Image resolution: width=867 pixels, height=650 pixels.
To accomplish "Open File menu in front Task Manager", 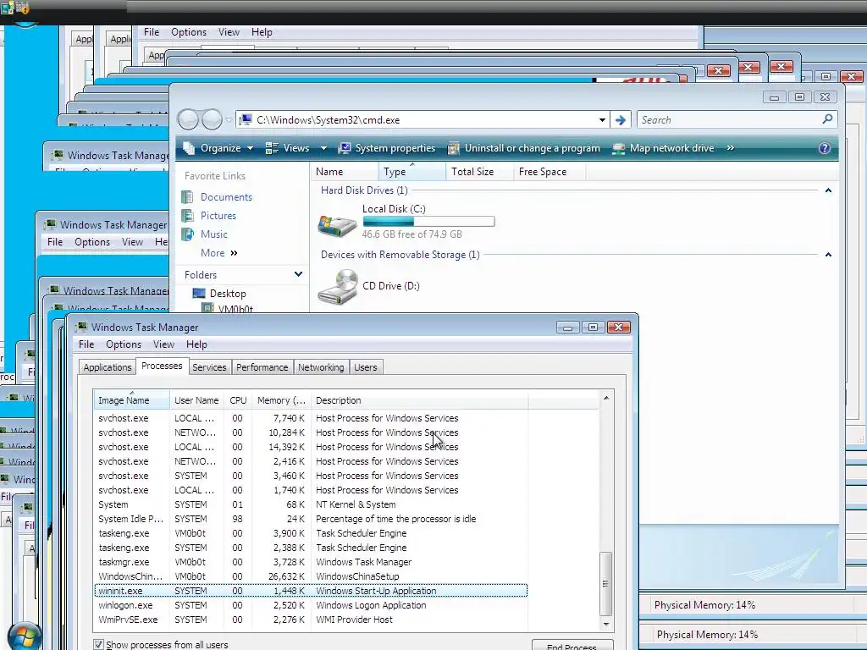I will pos(86,344).
